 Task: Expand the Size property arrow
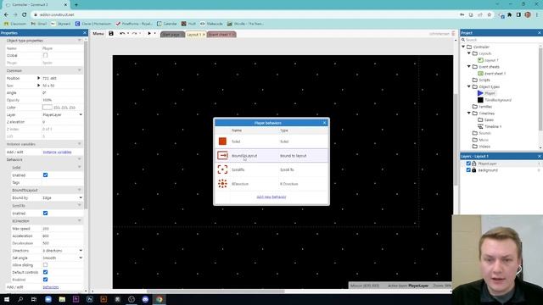click(38, 86)
